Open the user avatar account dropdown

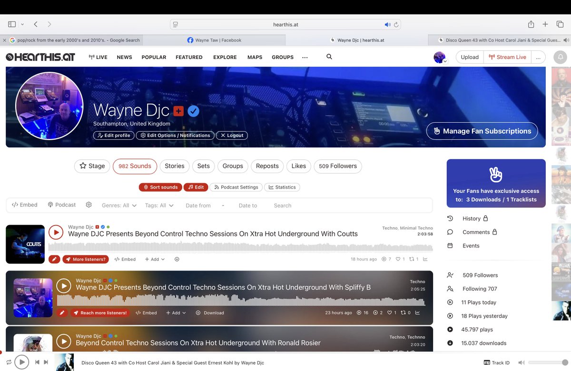(440, 58)
